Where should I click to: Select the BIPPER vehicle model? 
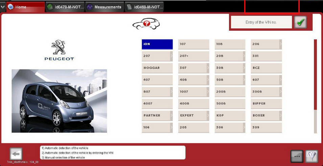click(266, 104)
